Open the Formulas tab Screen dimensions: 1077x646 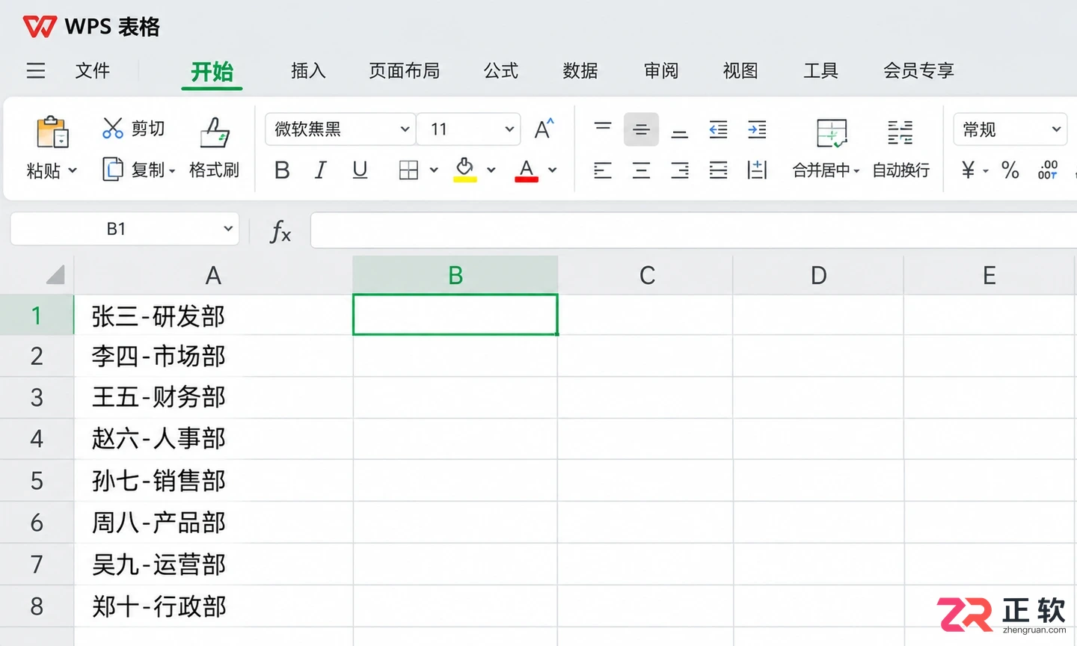point(500,71)
